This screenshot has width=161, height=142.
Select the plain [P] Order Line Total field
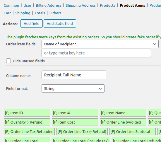pyautogui.click(x=27, y=140)
